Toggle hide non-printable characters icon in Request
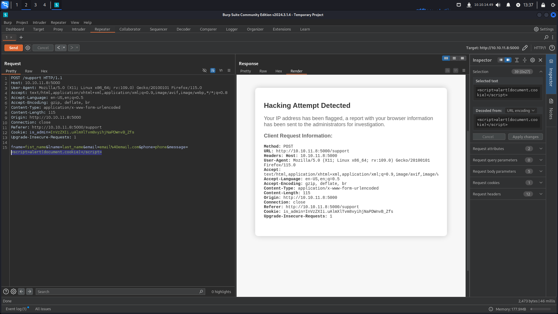The width and height of the screenshot is (558, 314). 205,71
